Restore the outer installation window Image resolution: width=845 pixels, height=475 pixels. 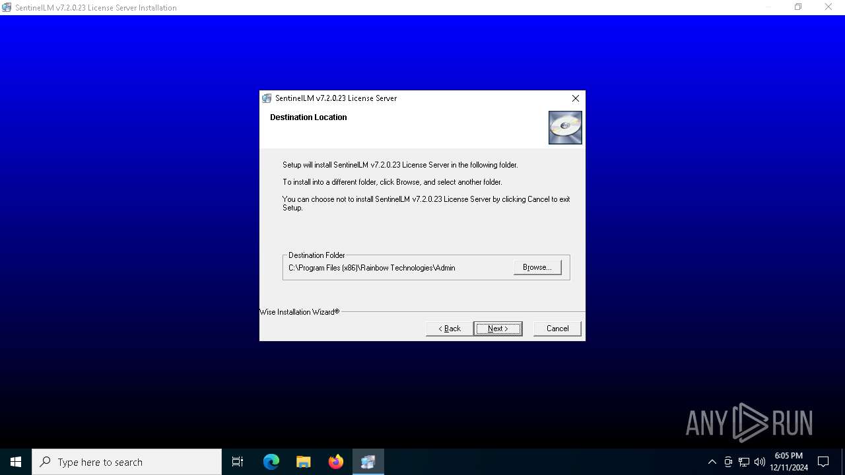(x=798, y=7)
